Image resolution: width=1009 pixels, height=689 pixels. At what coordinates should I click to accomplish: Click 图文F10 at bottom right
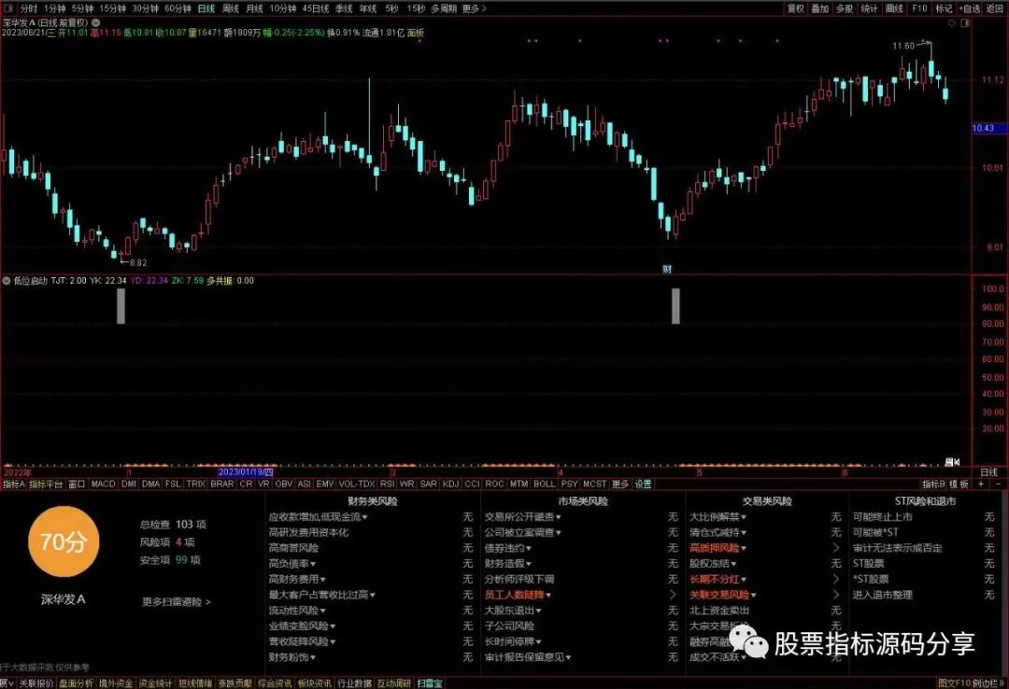pyautogui.click(x=954, y=683)
